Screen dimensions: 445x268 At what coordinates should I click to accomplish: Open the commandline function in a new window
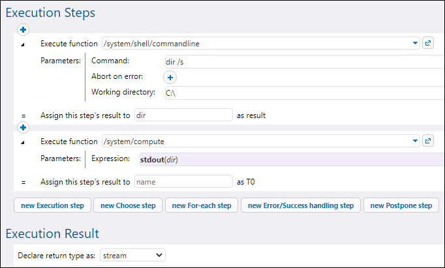tap(428, 44)
